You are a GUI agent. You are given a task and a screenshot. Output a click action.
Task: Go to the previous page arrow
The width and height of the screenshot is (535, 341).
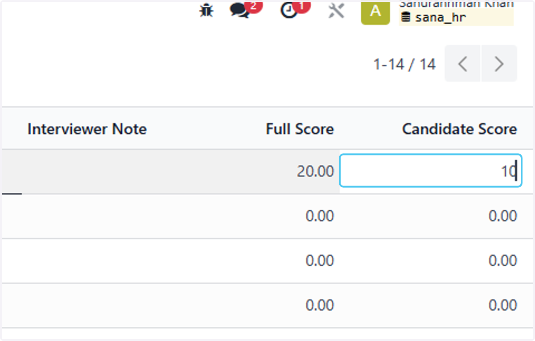(x=462, y=64)
